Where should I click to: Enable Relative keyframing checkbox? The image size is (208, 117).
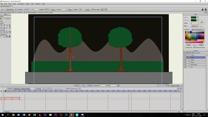65,89
